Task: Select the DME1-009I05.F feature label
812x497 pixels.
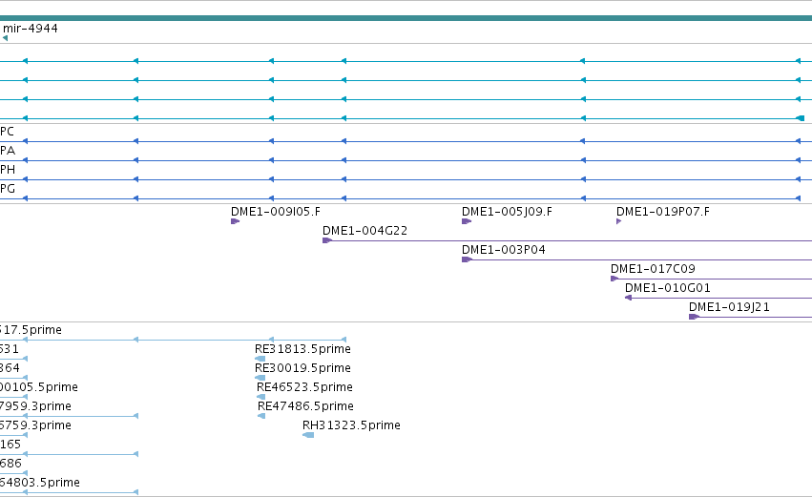Action: 276,212
